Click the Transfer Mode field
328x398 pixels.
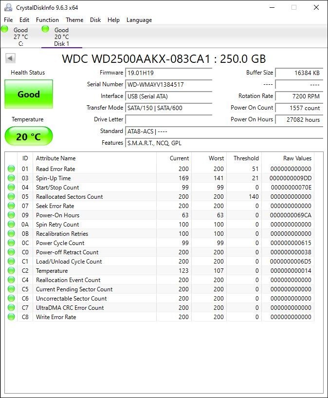point(169,108)
